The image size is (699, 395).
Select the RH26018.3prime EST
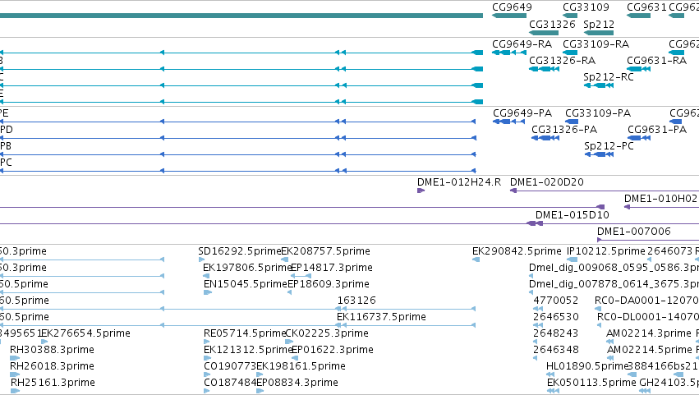click(x=15, y=375)
